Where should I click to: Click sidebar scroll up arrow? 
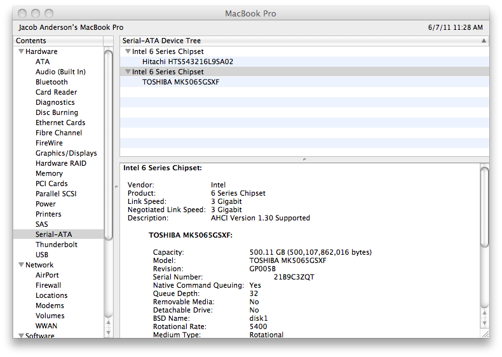(x=109, y=323)
